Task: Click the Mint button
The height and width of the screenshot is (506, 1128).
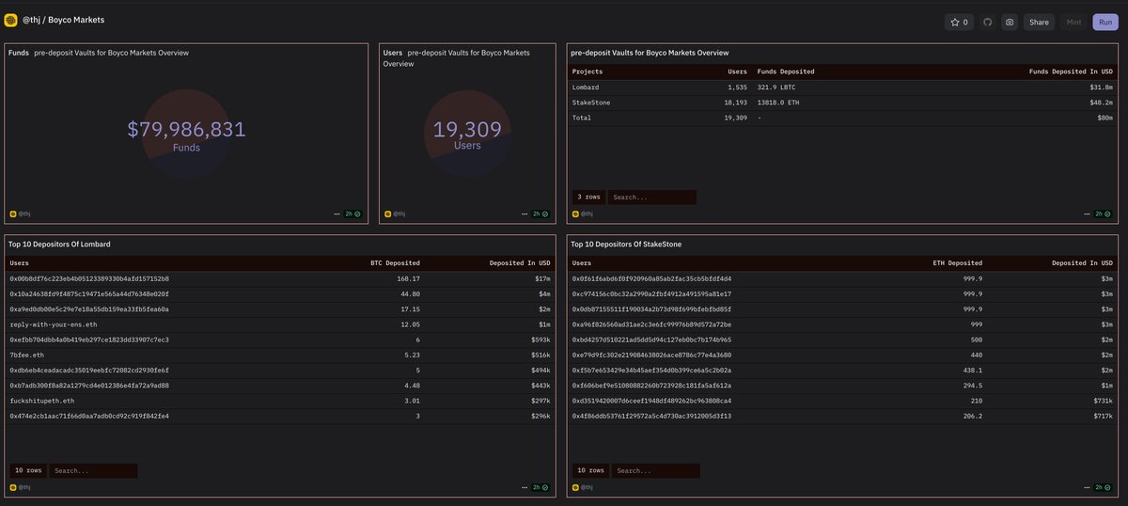Action: tap(1073, 22)
